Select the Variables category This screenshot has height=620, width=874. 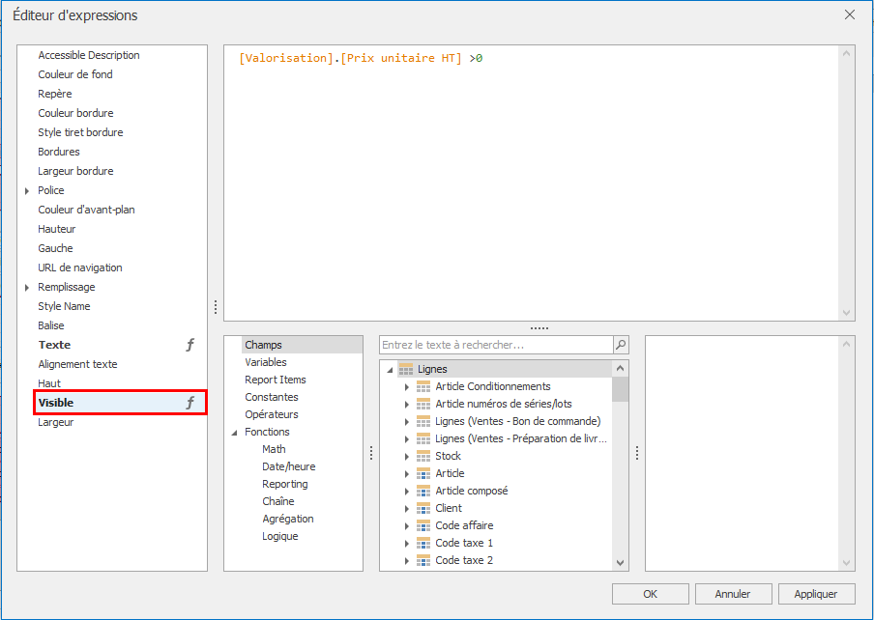coord(265,362)
